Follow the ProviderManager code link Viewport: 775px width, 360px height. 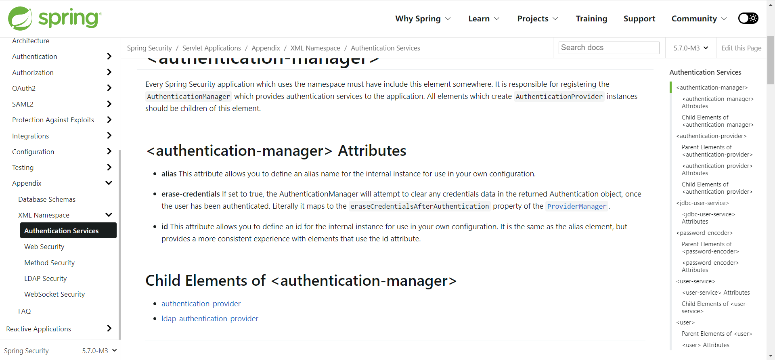(x=577, y=206)
